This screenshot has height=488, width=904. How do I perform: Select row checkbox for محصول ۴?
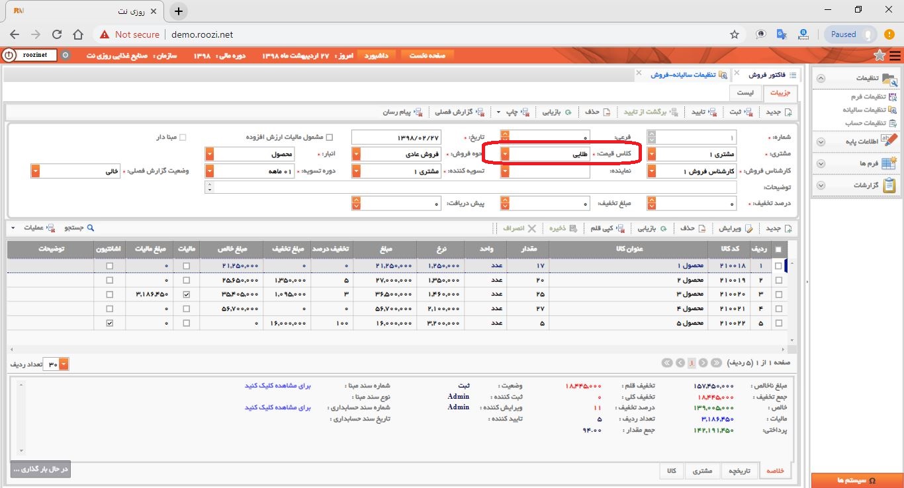coord(778,309)
